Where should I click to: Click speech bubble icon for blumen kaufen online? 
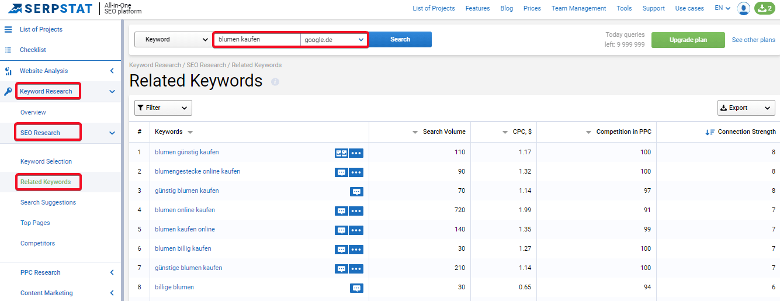tap(341, 230)
